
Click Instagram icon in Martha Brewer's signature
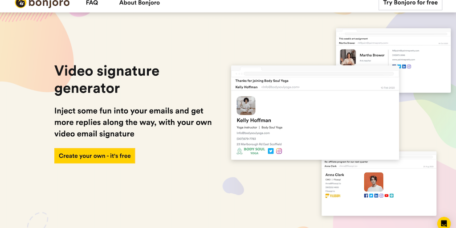[x=409, y=67]
